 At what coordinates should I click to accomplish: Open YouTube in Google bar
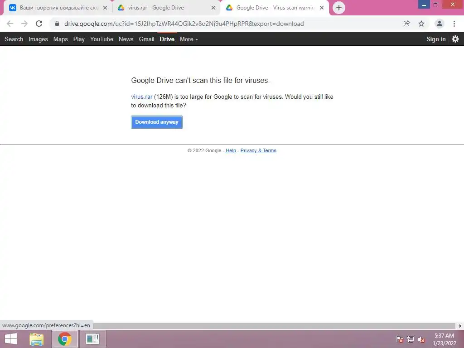click(101, 39)
